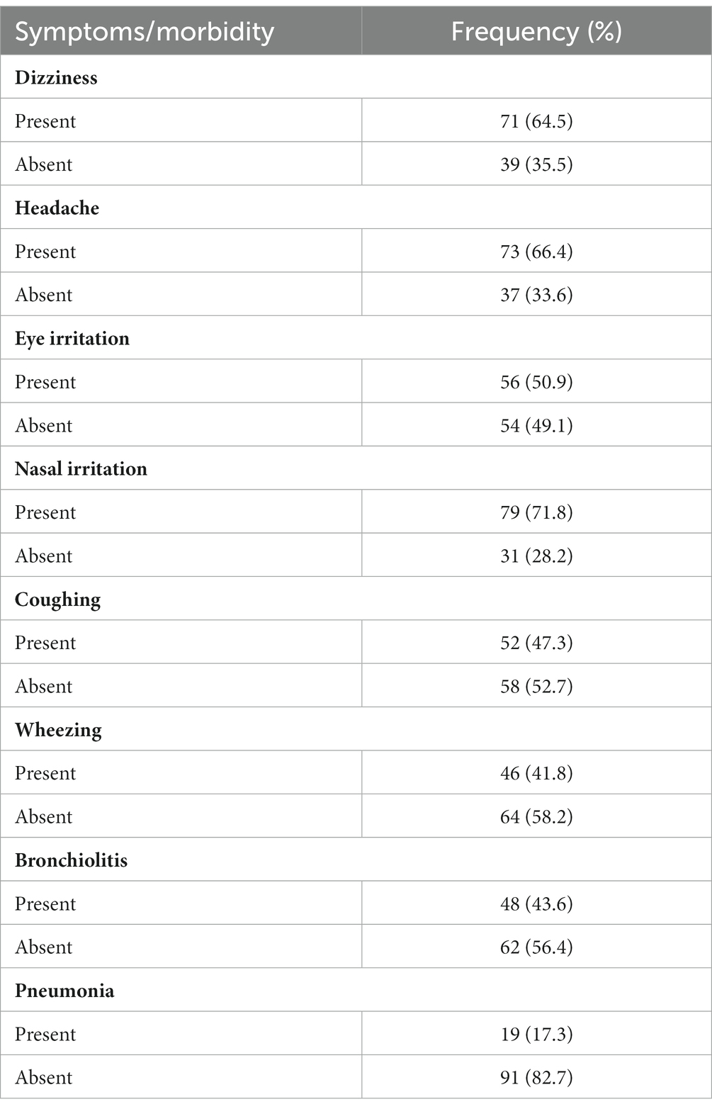Select the Coughing section heading

click(57, 599)
